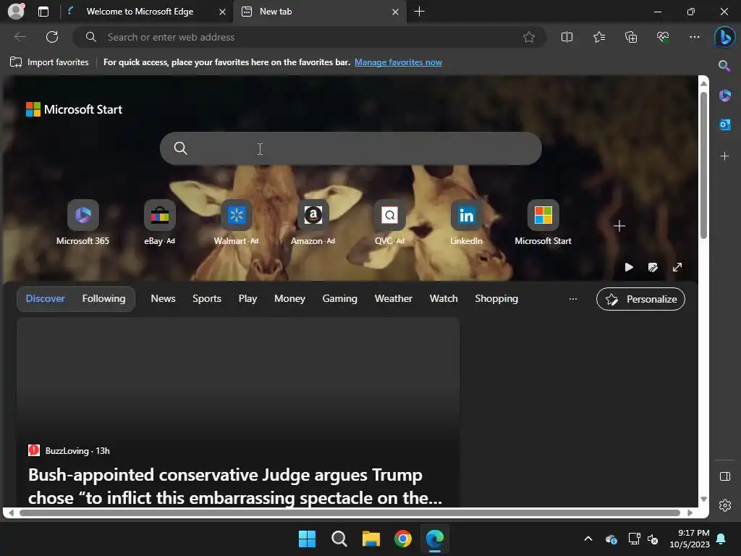The image size is (741, 556).
Task: Open split screen view icon
Action: (x=567, y=37)
